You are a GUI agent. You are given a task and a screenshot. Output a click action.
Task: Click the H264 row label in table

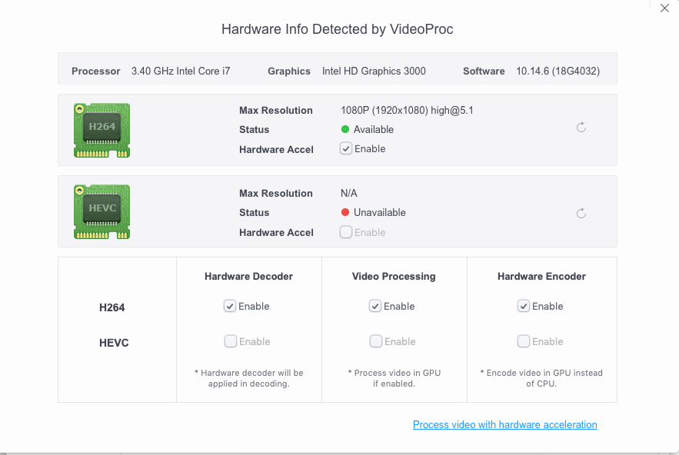click(x=112, y=307)
